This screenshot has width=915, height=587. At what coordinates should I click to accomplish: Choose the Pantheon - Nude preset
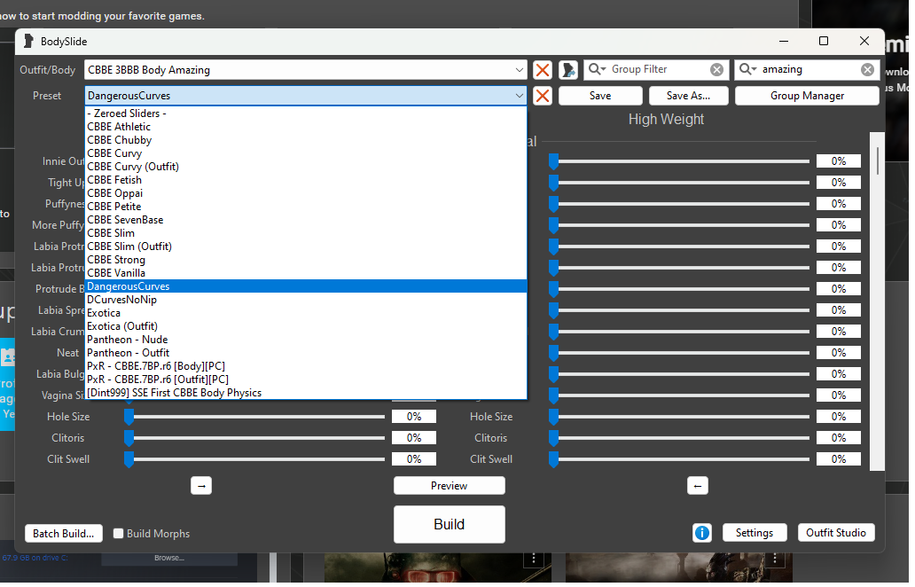(127, 340)
